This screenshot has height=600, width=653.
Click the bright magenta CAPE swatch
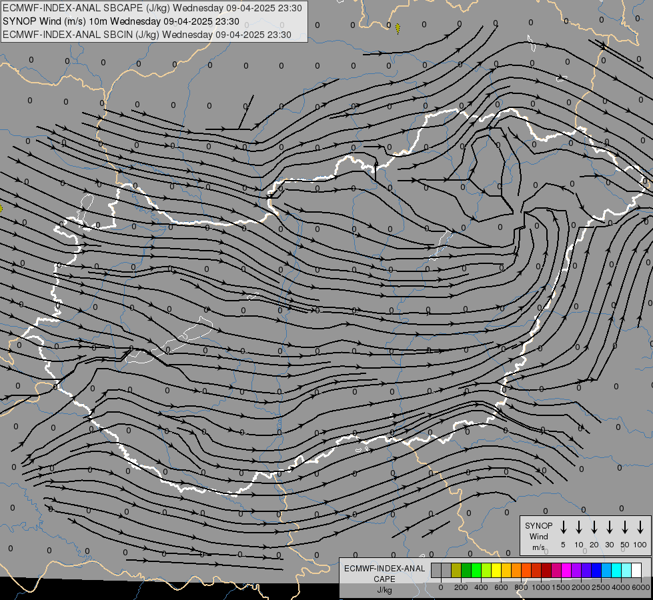[566, 571]
